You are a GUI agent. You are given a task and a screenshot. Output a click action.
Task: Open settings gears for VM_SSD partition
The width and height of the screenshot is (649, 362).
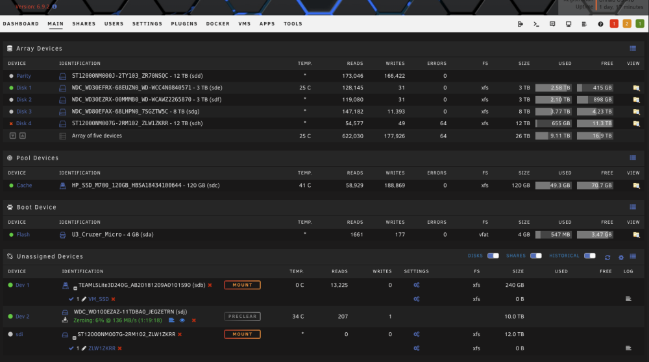pos(417,299)
